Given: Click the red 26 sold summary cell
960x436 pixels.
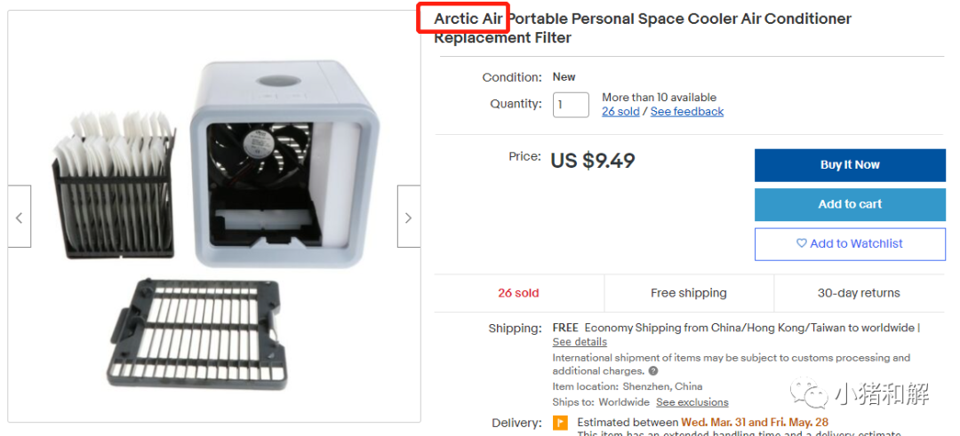Looking at the screenshot, I should [518, 293].
